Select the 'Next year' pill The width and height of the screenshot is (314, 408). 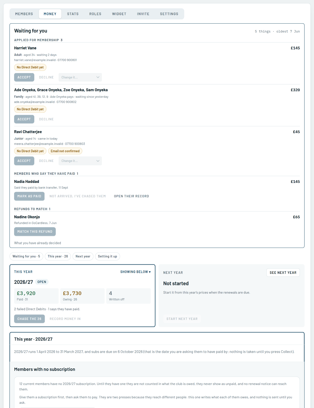(x=83, y=256)
